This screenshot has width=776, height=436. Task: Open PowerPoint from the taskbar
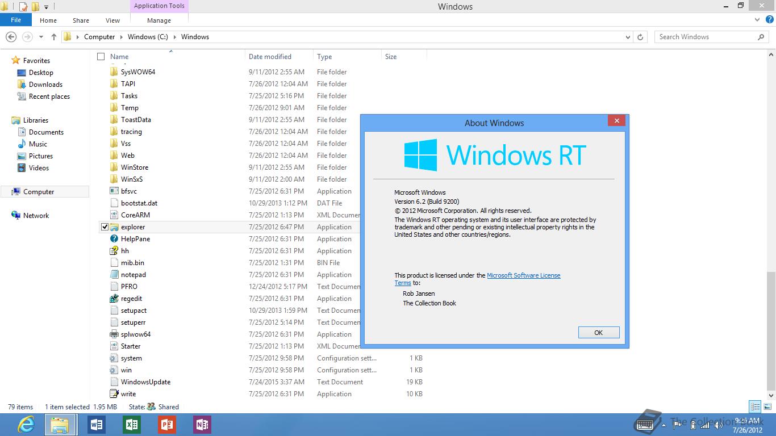tap(167, 425)
